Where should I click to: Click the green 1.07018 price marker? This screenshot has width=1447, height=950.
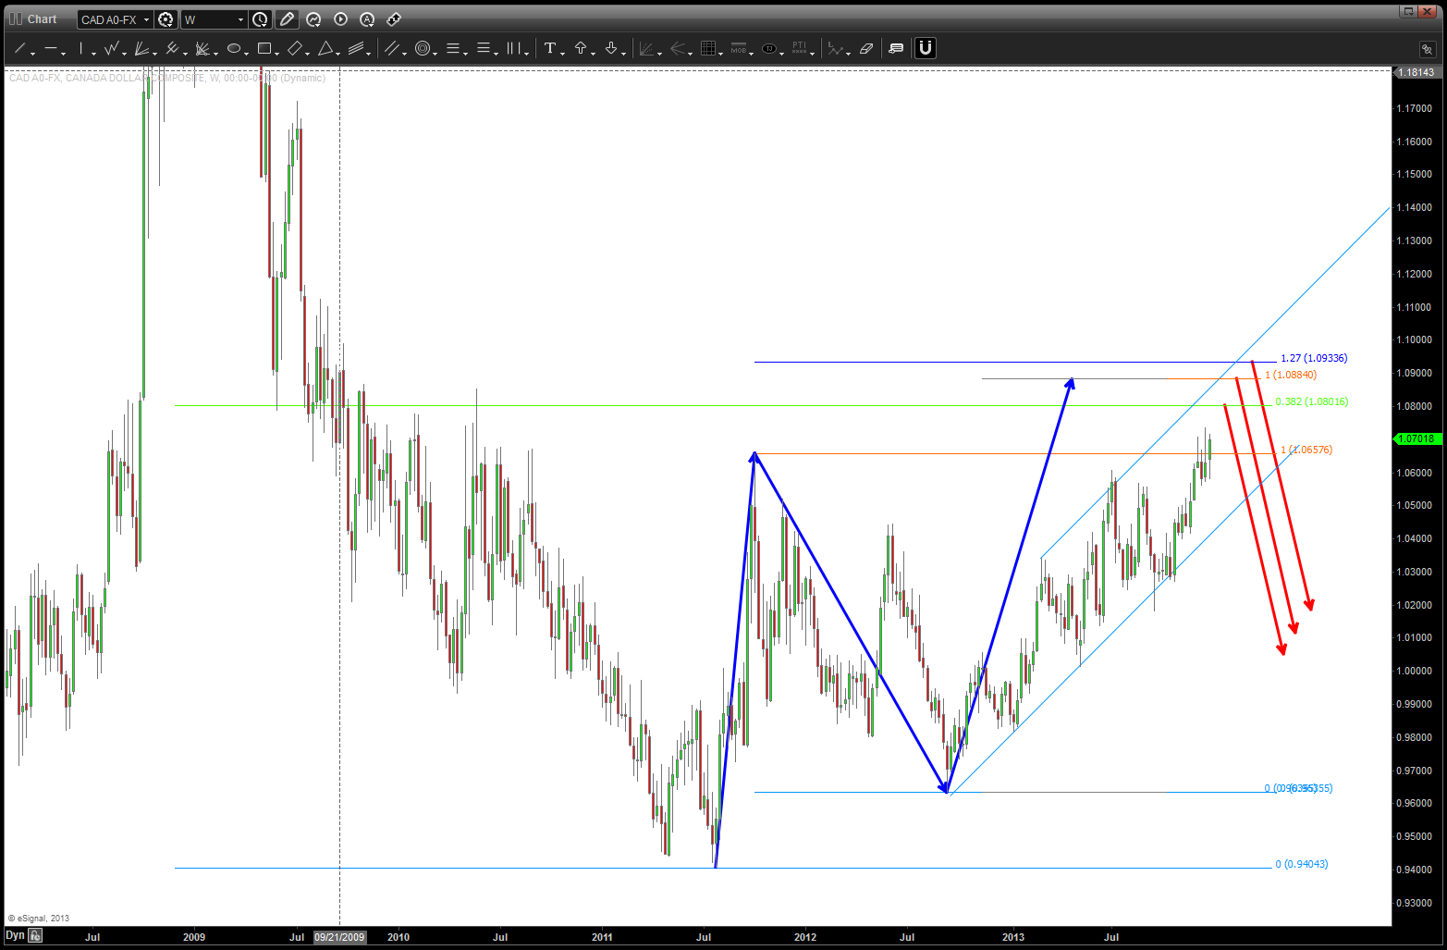point(1416,438)
